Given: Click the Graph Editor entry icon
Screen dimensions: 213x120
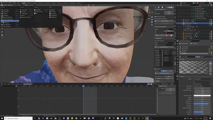Looking at the screenshot, I should [21, 14].
